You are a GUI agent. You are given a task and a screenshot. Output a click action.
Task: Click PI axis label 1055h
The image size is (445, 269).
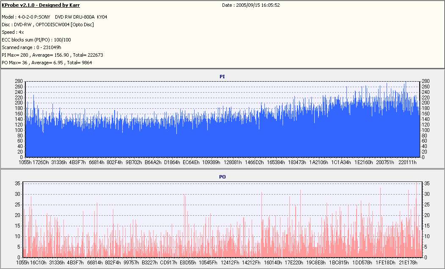point(25,162)
